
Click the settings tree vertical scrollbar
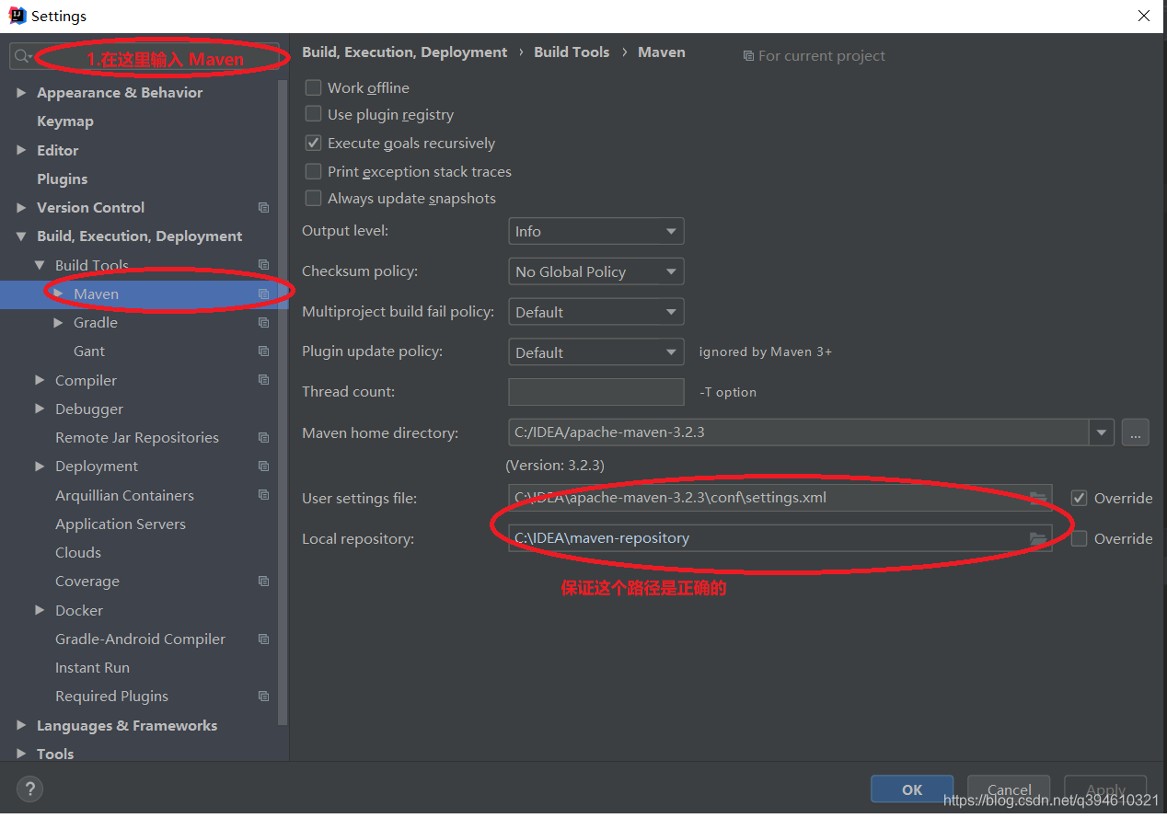coord(283,402)
